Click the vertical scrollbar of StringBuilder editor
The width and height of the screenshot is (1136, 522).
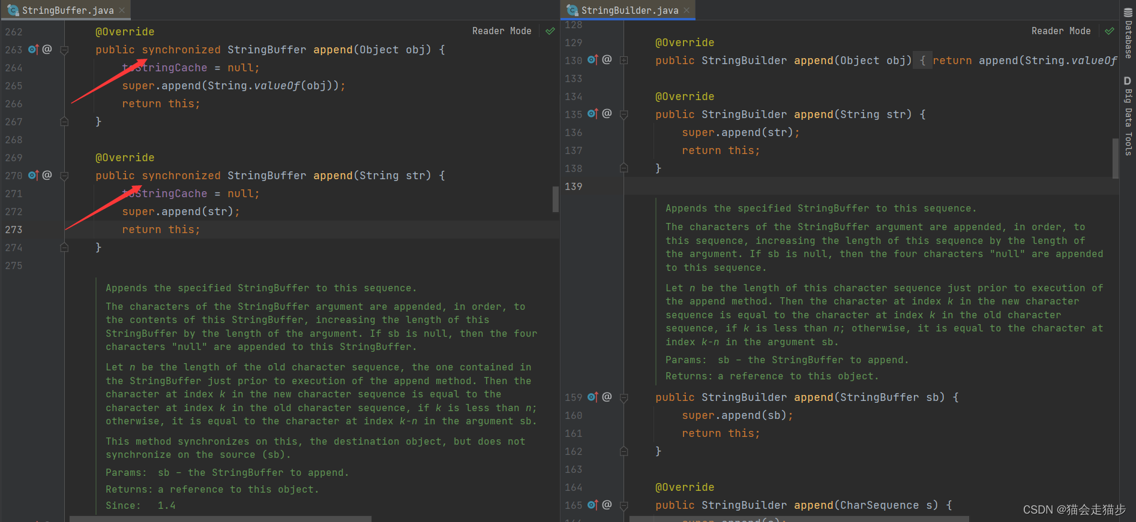coord(1116,158)
